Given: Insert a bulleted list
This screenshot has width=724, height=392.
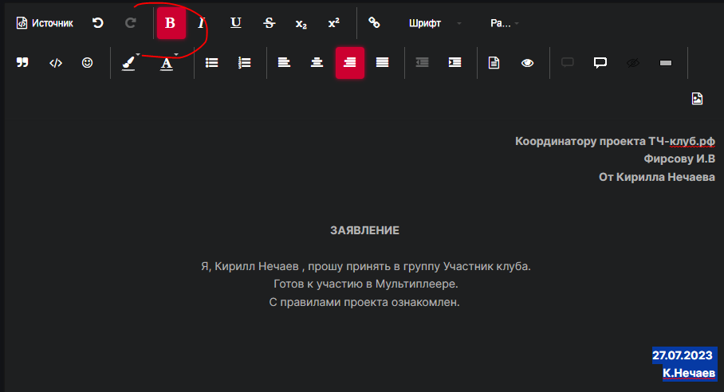Looking at the screenshot, I should pos(212,63).
